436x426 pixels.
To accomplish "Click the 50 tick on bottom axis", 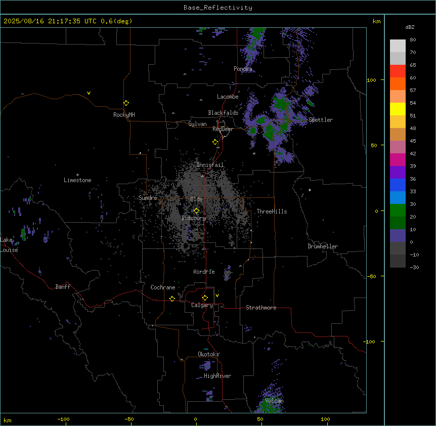I will pos(260,419).
